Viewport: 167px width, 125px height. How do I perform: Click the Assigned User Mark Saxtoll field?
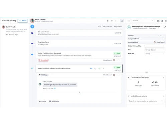pos(147,42)
